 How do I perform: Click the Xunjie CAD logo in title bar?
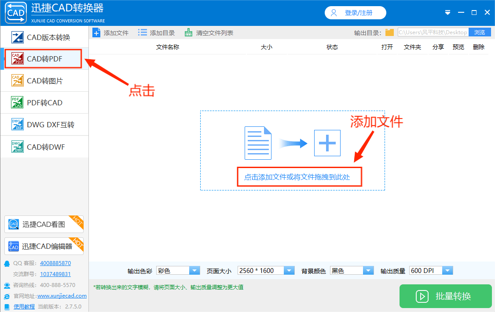coord(16,13)
